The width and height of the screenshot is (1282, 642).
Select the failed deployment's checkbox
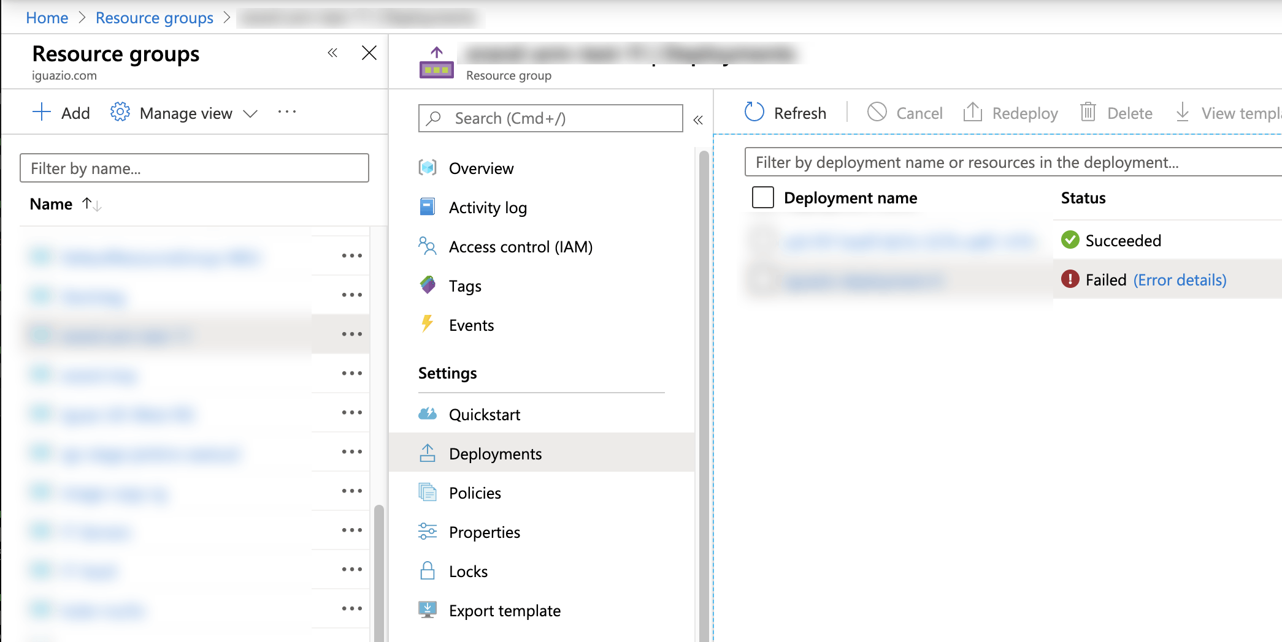764,280
